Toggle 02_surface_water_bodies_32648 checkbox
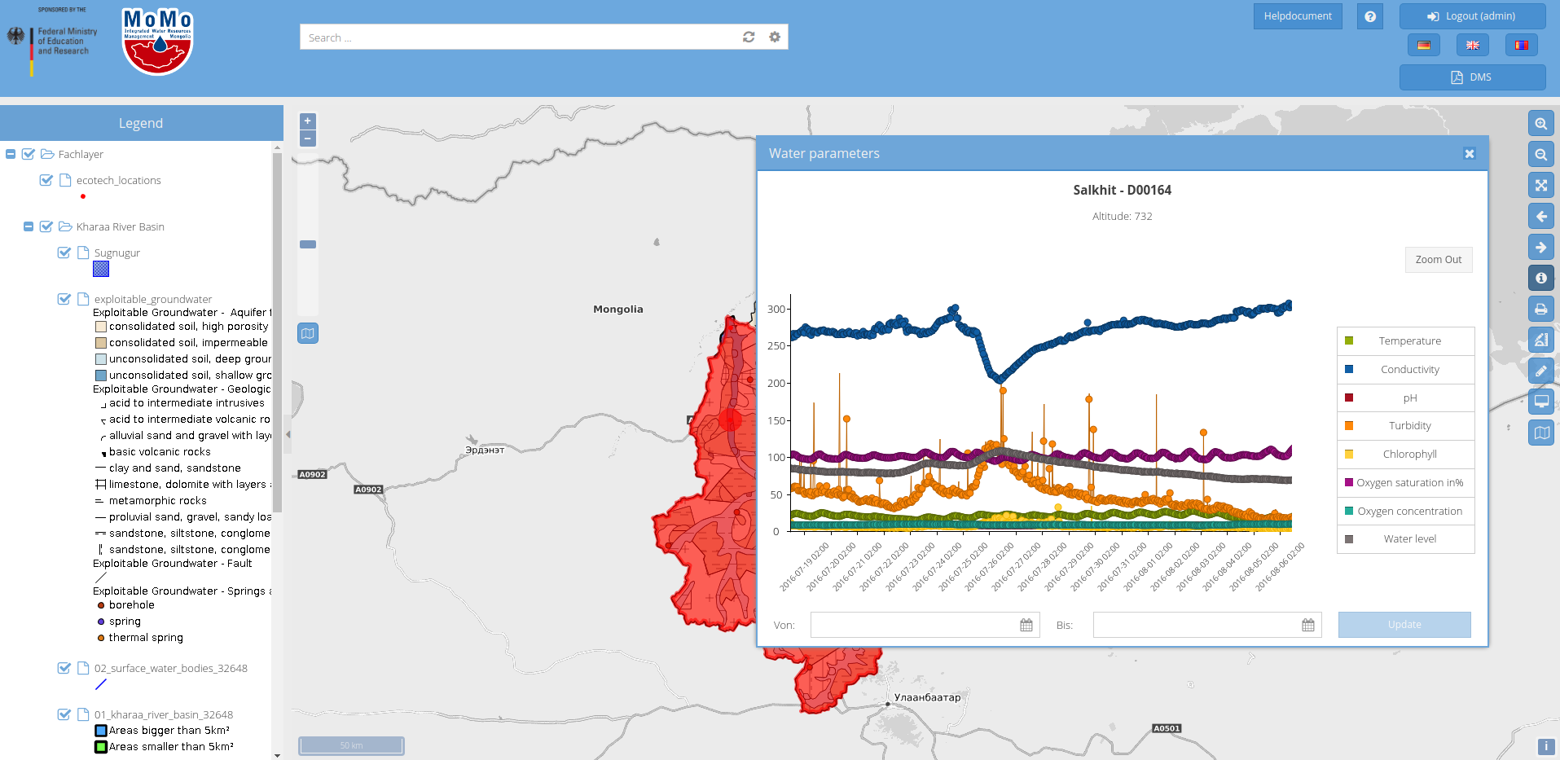Screen dimensions: 1560x760 [64, 668]
